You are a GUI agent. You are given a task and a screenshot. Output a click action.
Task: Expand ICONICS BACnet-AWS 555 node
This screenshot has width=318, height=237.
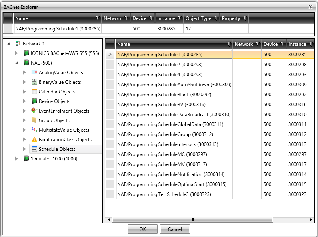16,53
